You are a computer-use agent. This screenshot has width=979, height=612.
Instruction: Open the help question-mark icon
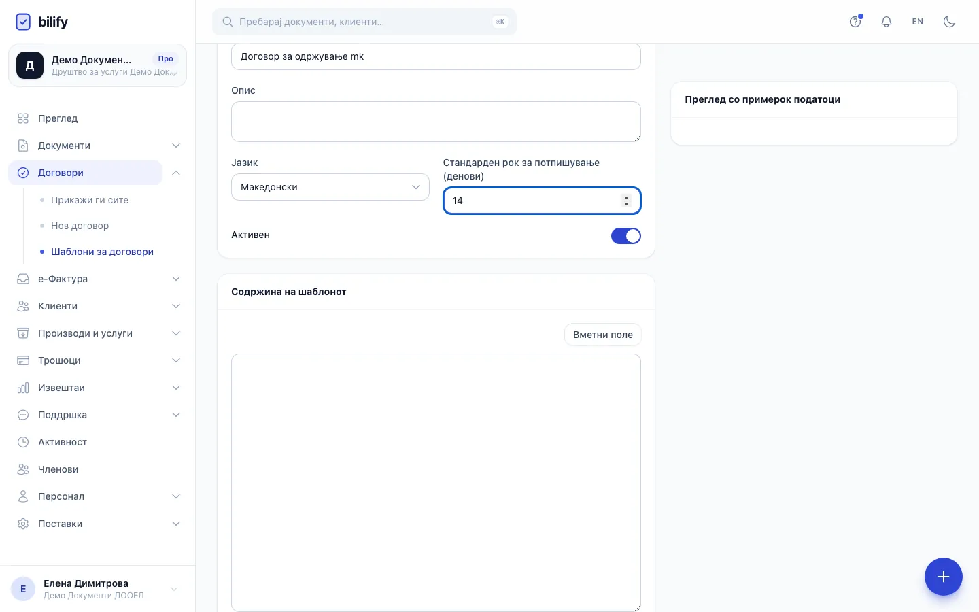click(x=855, y=22)
